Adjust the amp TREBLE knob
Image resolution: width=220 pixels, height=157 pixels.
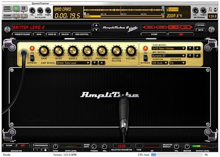pos(87,51)
